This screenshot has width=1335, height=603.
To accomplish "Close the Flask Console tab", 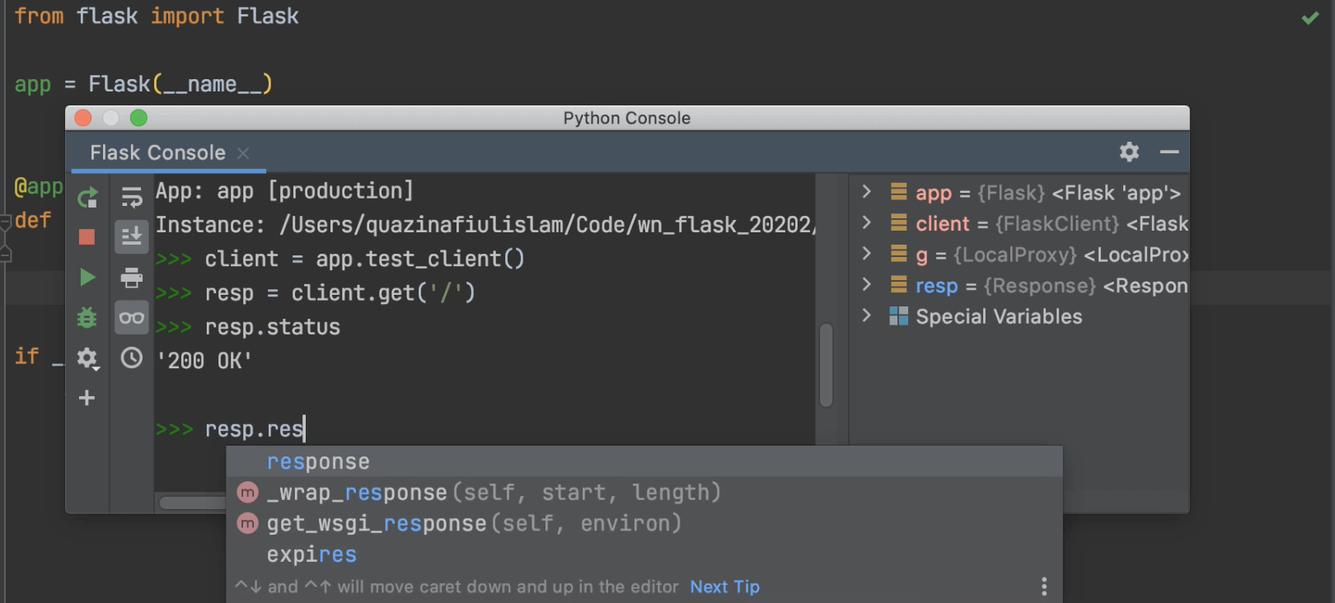I will click(243, 153).
